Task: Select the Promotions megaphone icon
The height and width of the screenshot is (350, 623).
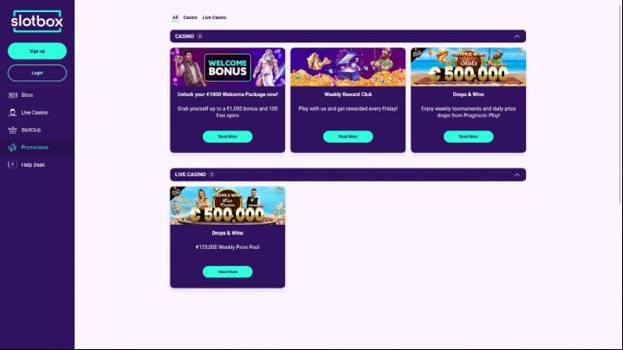Action: tap(12, 148)
